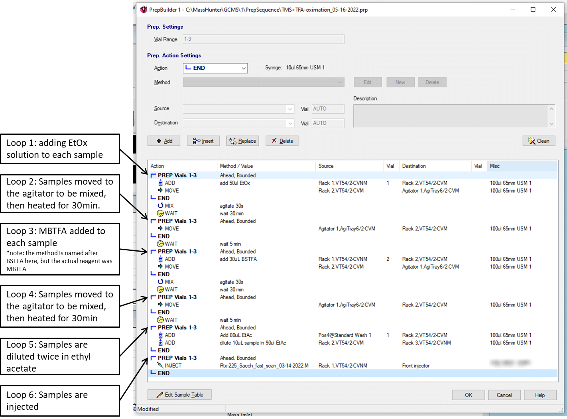Click the Vial Range input field
567x419 pixels.
coord(263,39)
